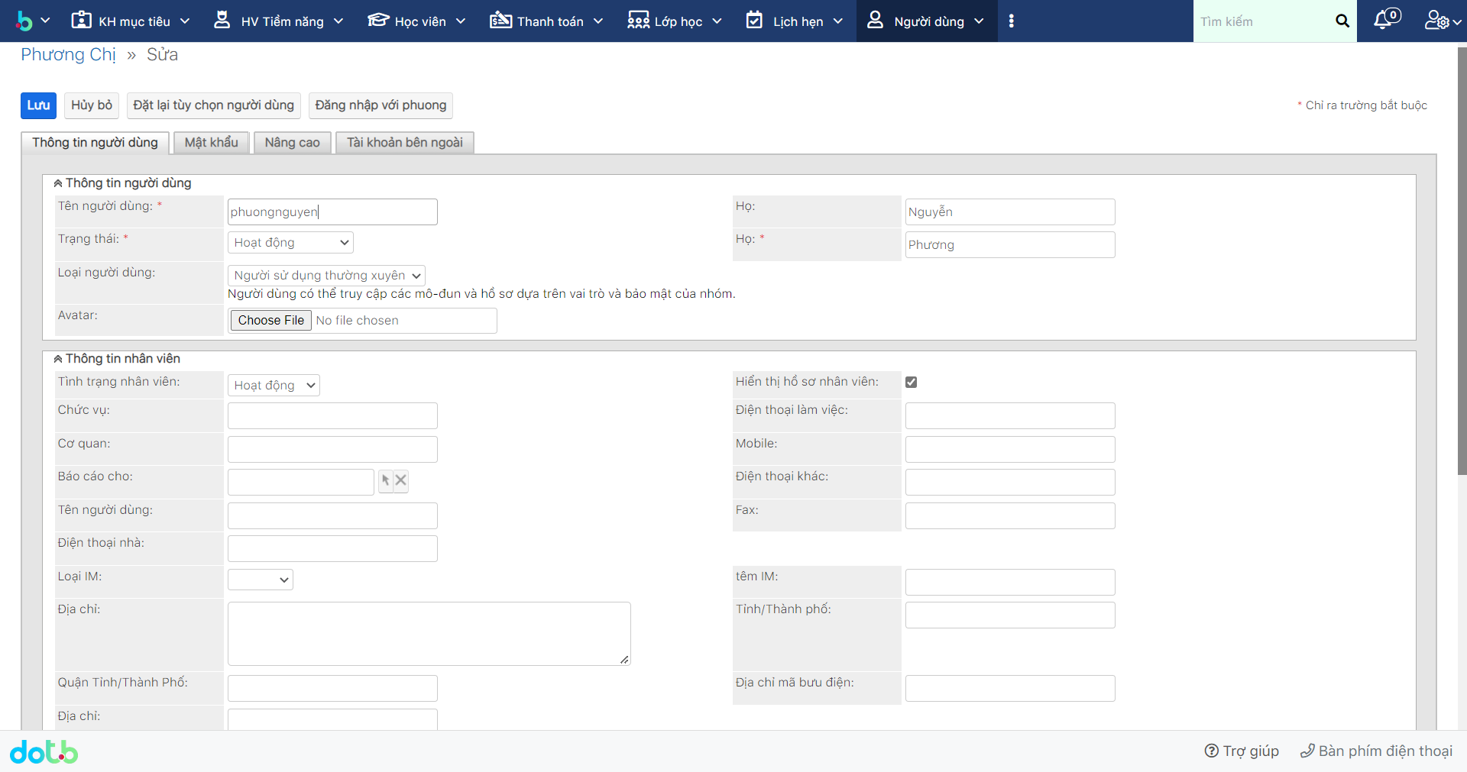Viewport: 1467px width, 772px height.
Task: Toggle the Hiển thị hồ sơ nhân viên checkbox
Action: click(911, 383)
